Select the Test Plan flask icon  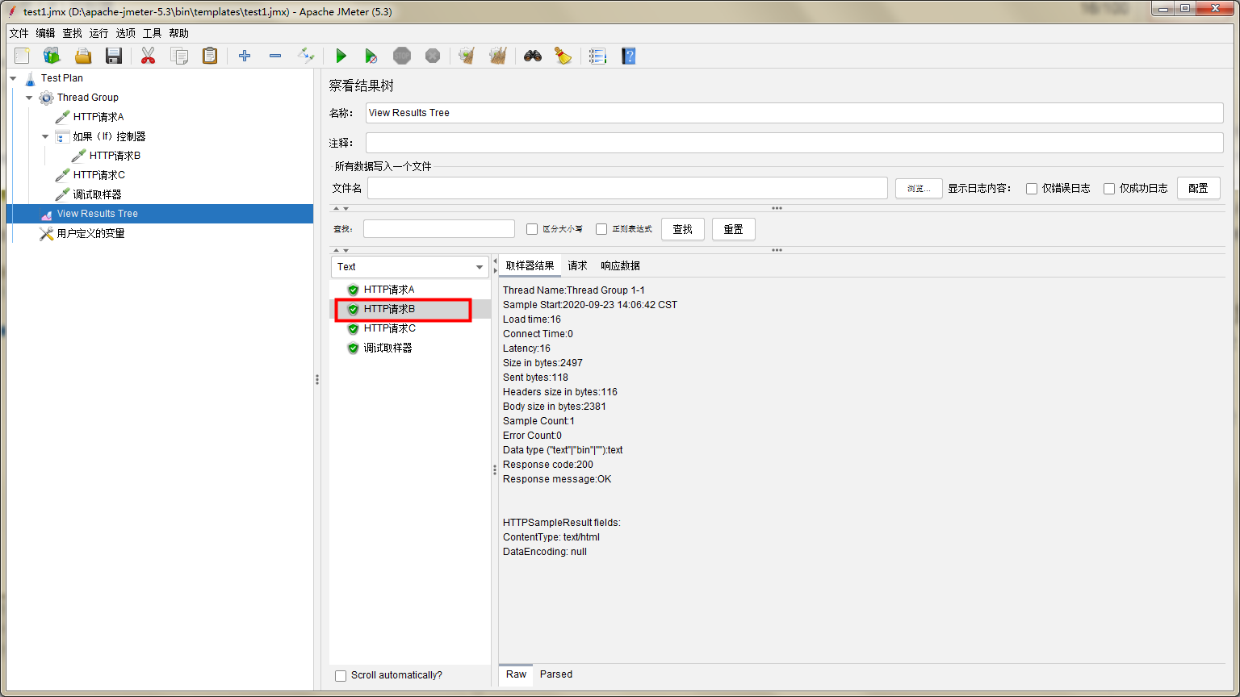pyautogui.click(x=31, y=78)
